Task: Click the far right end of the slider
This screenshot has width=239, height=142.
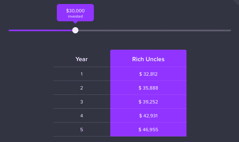Action: (230, 30)
